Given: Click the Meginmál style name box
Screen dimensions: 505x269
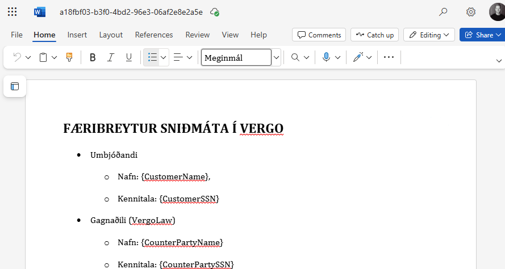Looking at the screenshot, I should tap(236, 57).
